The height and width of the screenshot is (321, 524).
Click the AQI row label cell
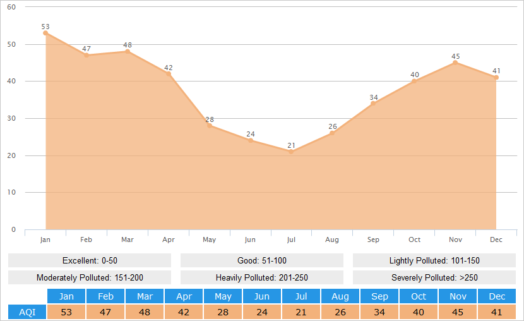pyautogui.click(x=27, y=312)
